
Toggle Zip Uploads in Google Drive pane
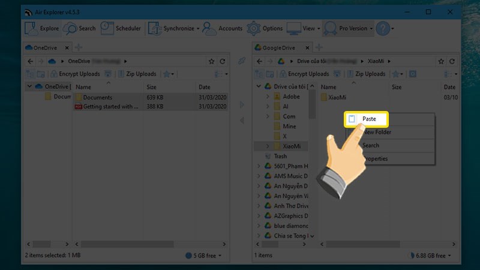366,74
